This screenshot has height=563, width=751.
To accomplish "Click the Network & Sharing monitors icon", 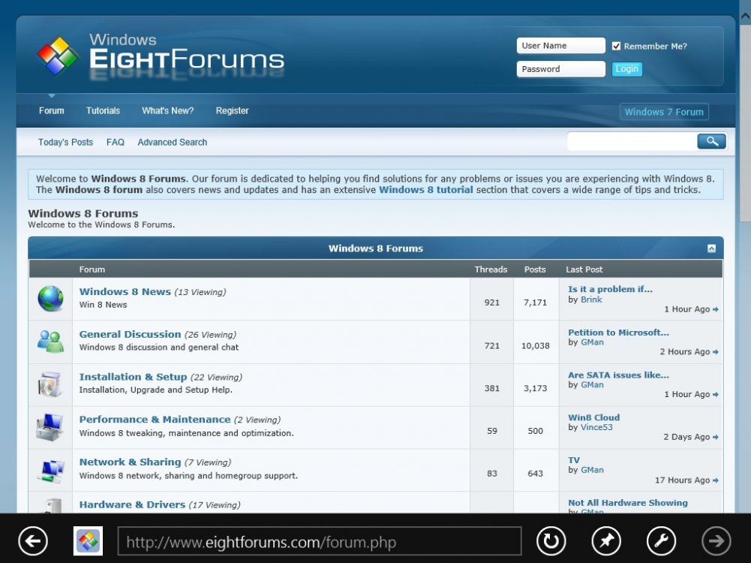I will pos(51,471).
